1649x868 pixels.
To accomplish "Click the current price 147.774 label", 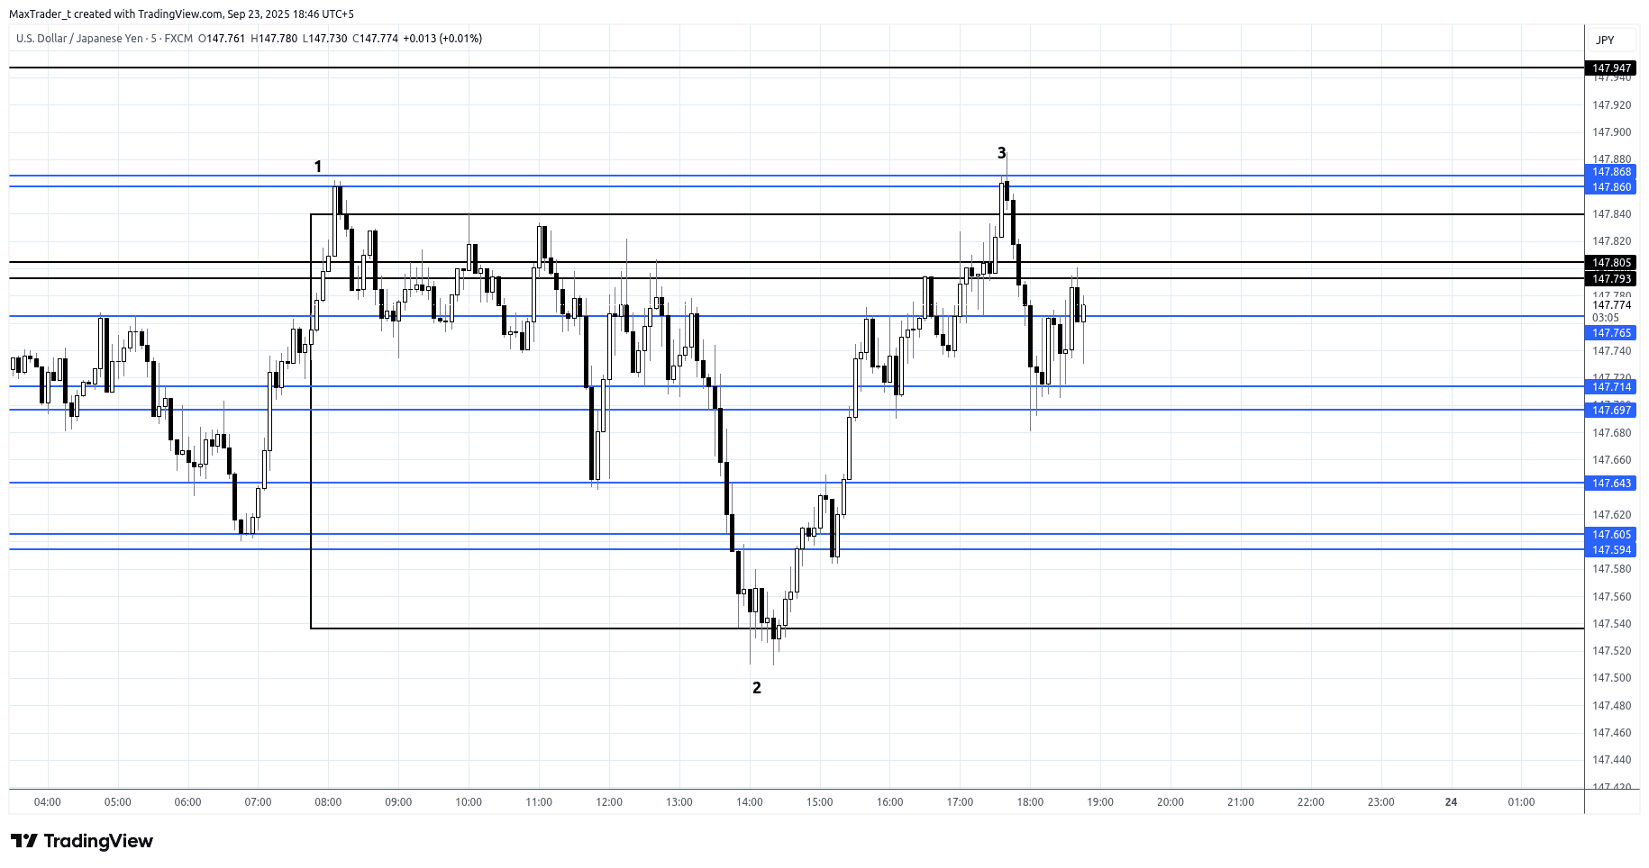I will 1610,305.
